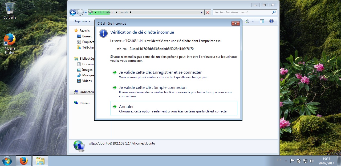The width and height of the screenshot is (341, 166).
Task: Click the Windows Start button
Action: coord(7,161)
